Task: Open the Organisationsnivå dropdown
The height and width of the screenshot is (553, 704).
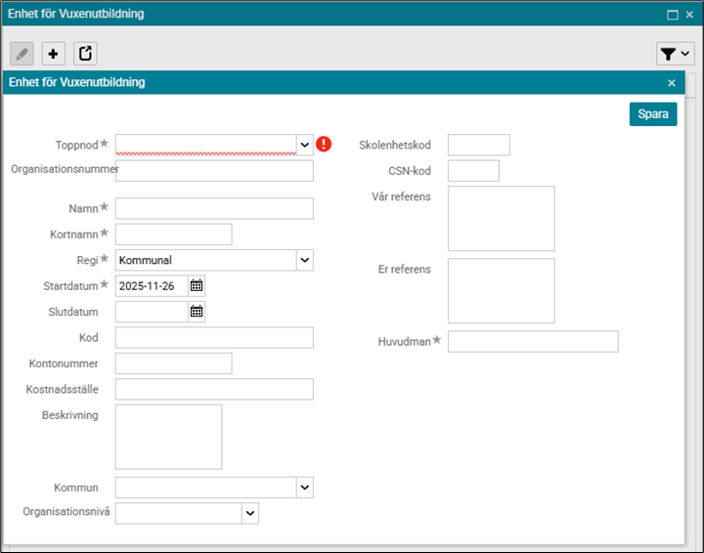Action: pyautogui.click(x=249, y=513)
